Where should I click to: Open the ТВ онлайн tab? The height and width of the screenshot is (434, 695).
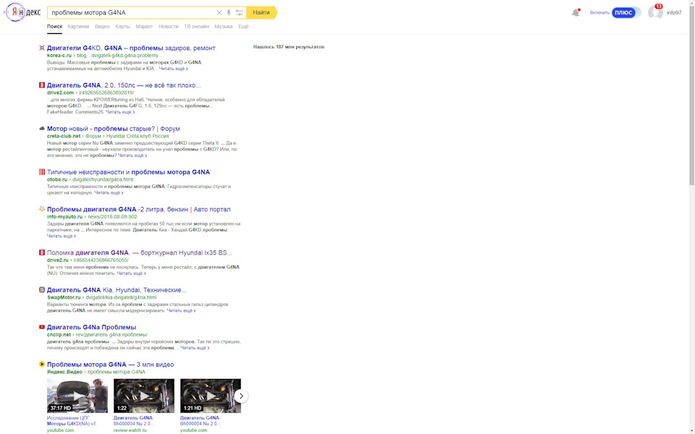tap(196, 27)
